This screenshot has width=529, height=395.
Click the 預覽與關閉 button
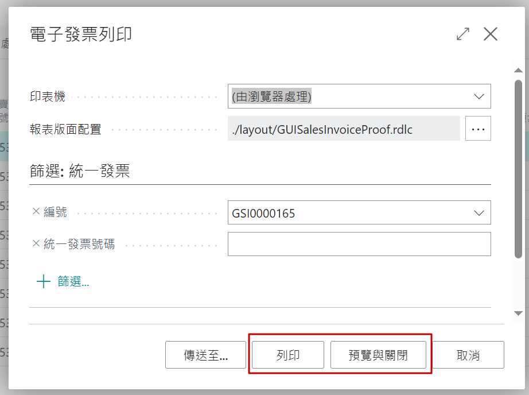tap(378, 355)
